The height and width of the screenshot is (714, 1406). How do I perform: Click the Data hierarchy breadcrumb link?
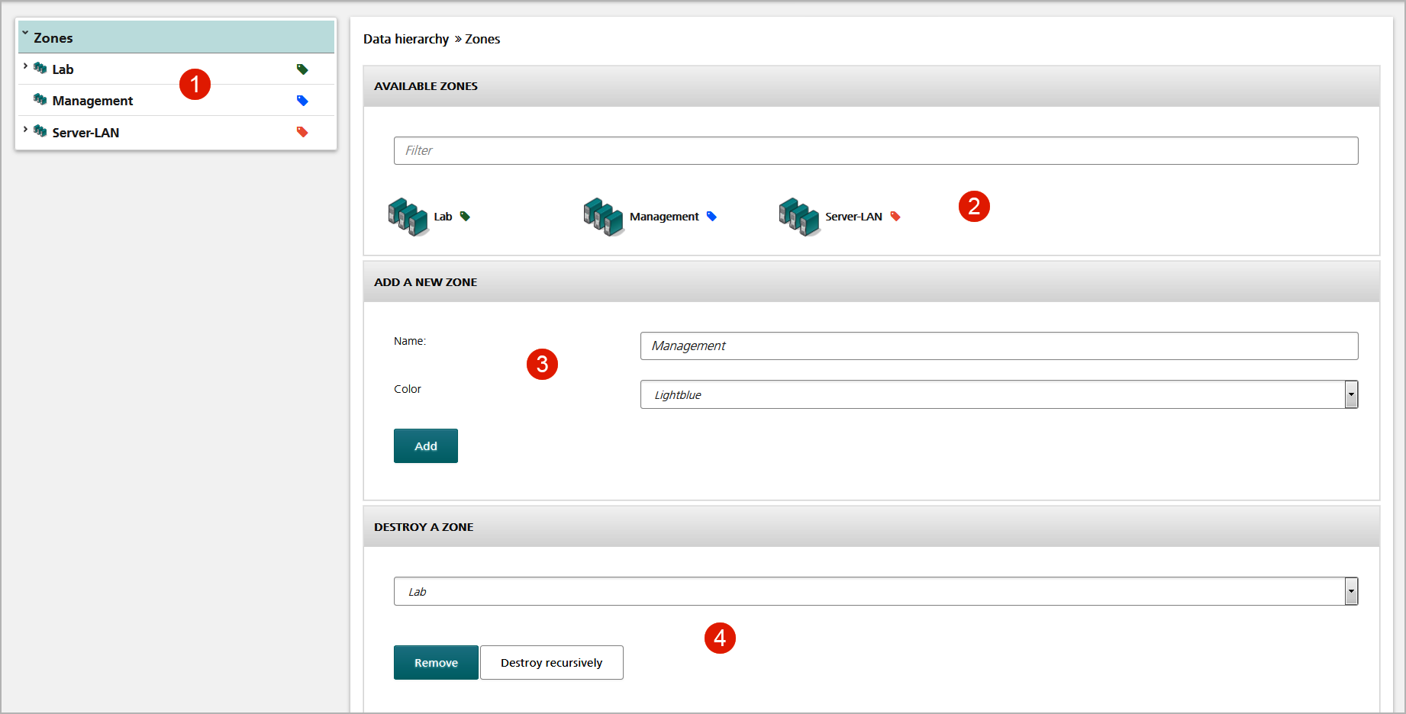(x=406, y=39)
